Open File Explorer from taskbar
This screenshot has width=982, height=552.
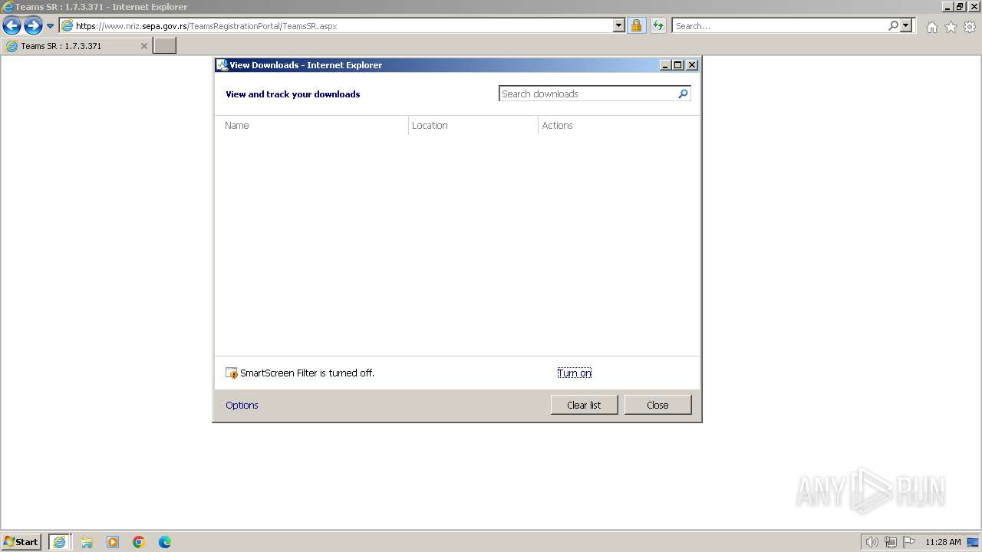[87, 542]
